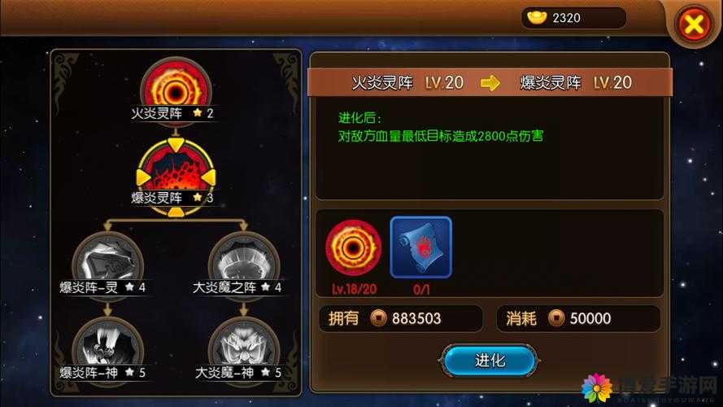The height and width of the screenshot is (407, 723).
Task: Click the 爆炎灵阵 LV.20 header label
Action: point(576,82)
